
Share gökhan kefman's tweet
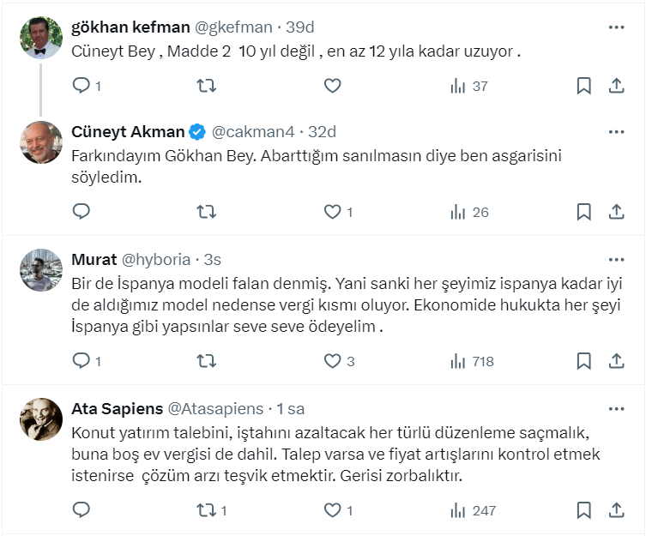(x=616, y=86)
